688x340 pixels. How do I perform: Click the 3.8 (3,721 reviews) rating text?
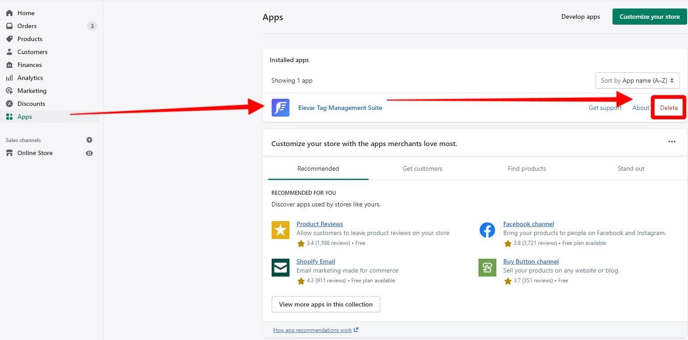(535, 243)
